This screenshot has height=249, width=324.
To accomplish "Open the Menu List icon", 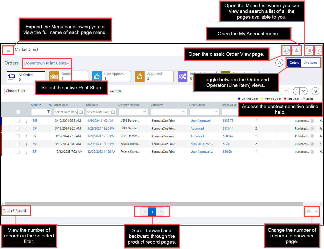I will coord(309,50).
